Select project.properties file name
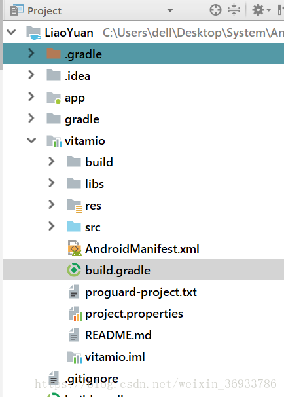Screen dimensions: 284x397 (x=134, y=314)
